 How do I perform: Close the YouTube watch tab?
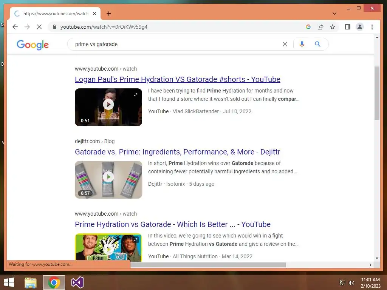94,14
